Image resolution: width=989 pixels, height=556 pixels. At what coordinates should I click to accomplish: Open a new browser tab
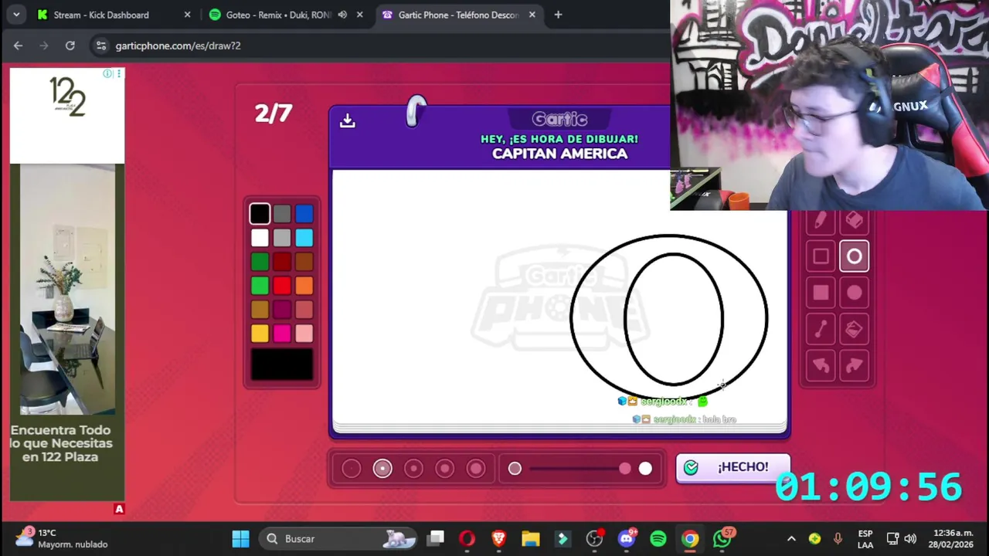tap(558, 15)
